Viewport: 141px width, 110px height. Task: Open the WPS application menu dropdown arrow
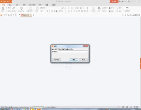[x=11, y=1]
